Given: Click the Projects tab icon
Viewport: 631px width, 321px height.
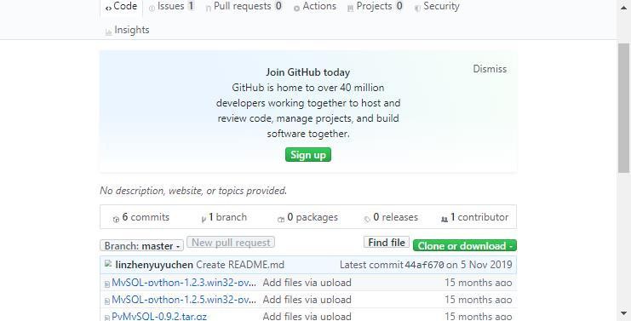Looking at the screenshot, I should (350, 8).
